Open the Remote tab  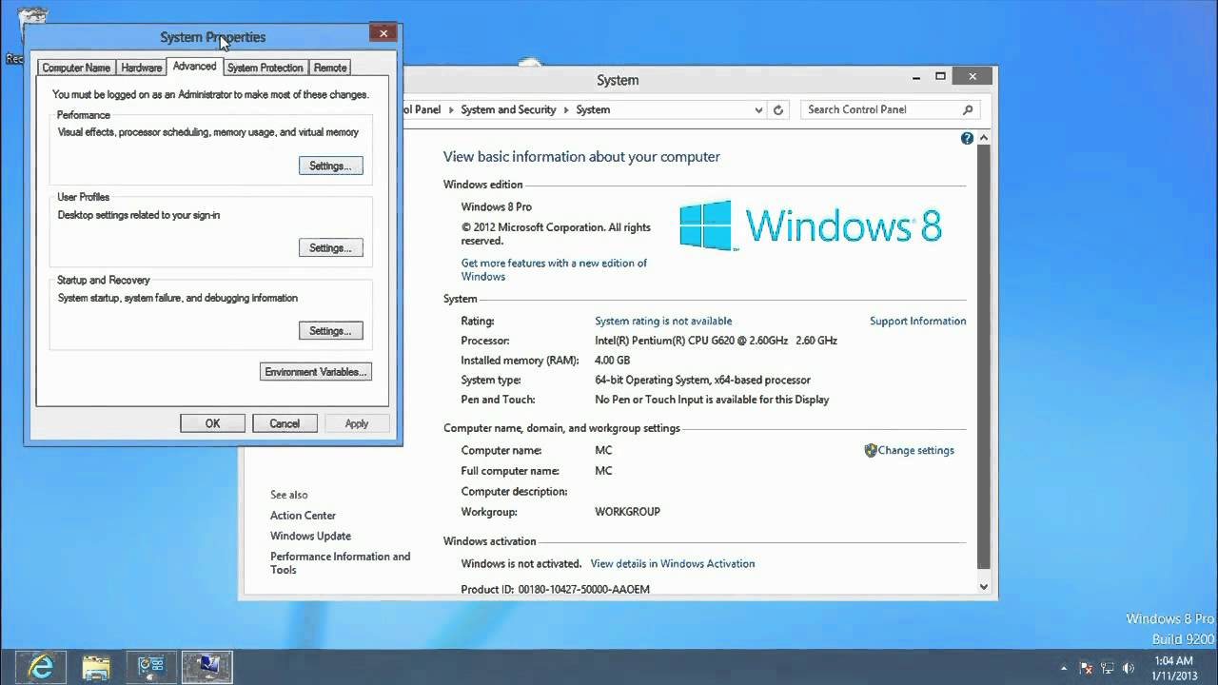330,68
